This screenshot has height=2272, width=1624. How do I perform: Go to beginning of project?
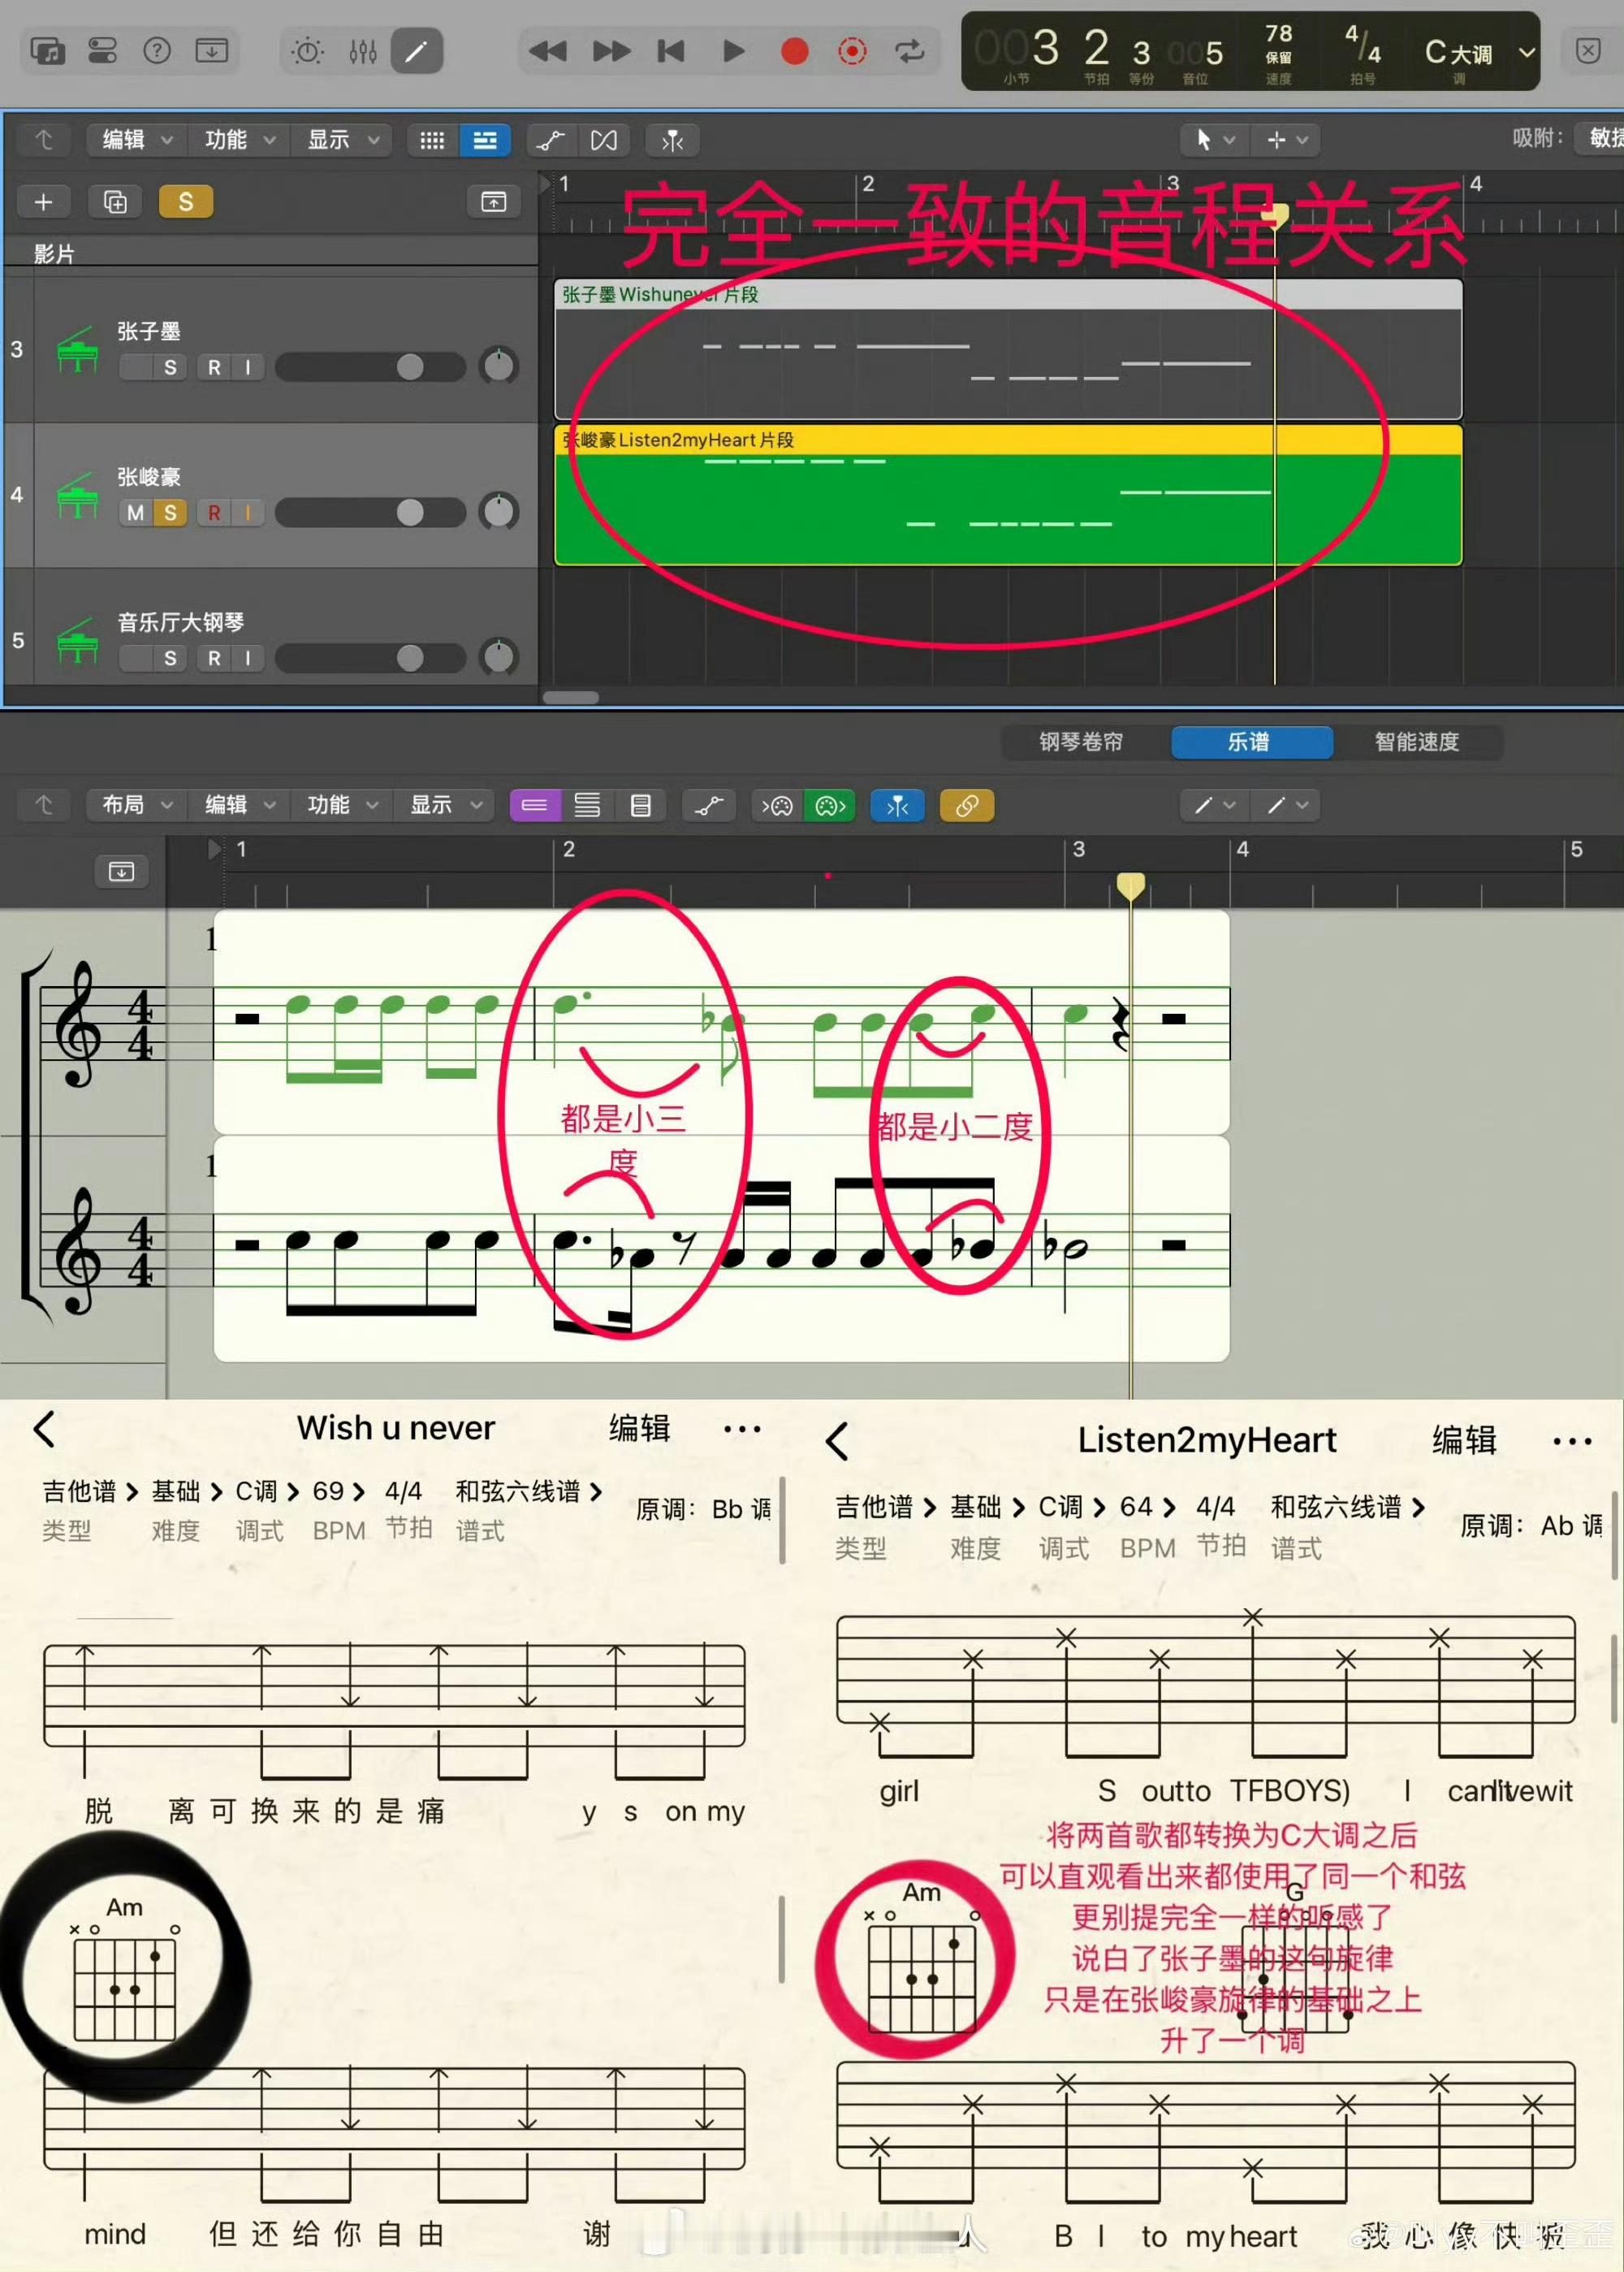tap(671, 51)
